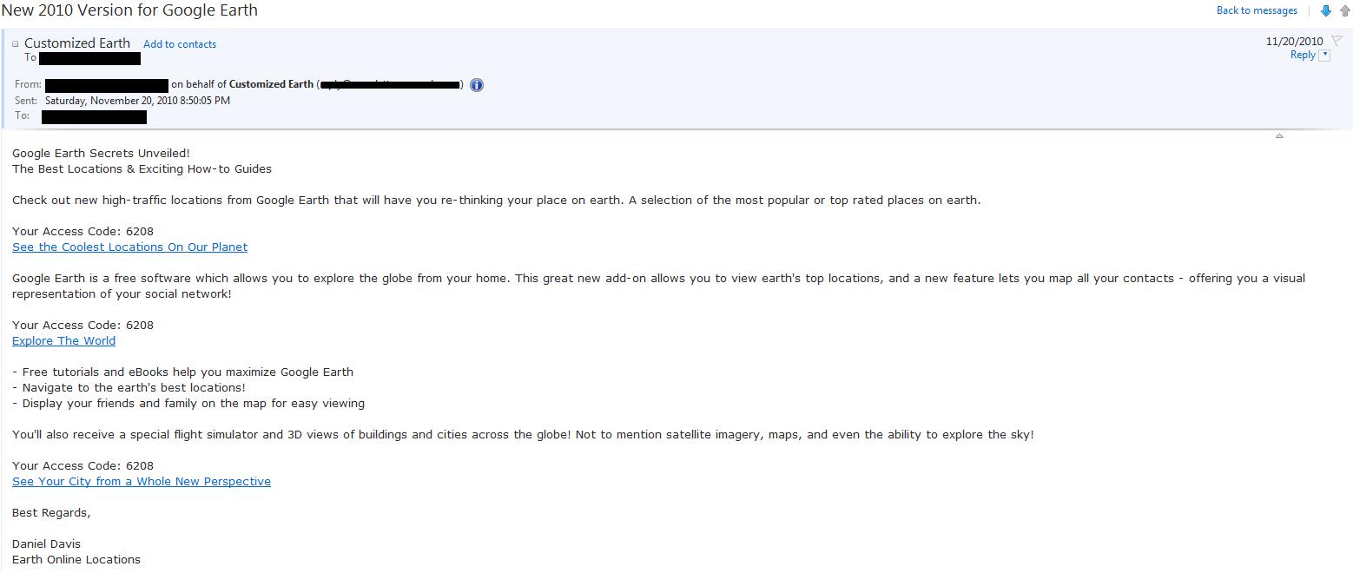This screenshot has height=573, width=1353.
Task: Add Customized Earth to contacts
Action: coord(180,44)
